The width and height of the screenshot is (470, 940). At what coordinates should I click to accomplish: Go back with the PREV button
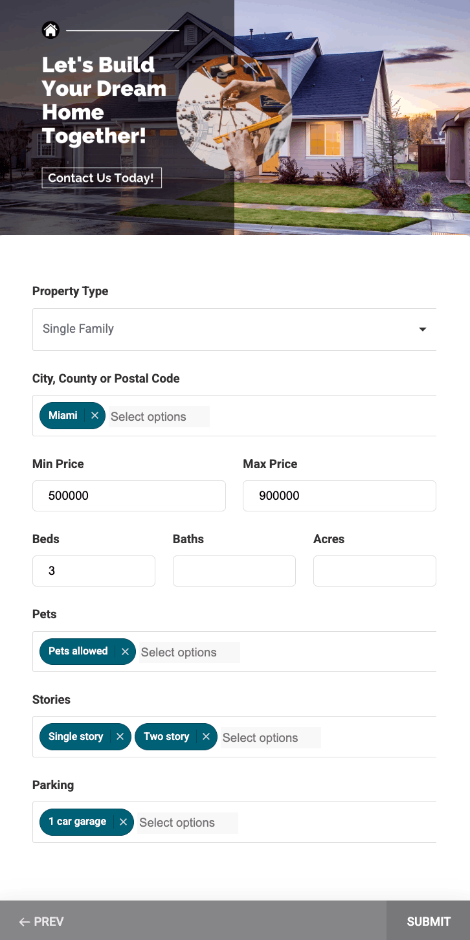click(41, 921)
